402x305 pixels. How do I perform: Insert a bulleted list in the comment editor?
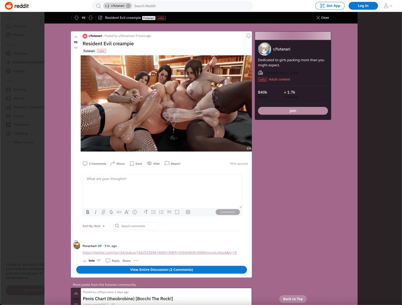tap(154, 212)
